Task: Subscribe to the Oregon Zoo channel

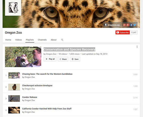Action: point(122,33)
